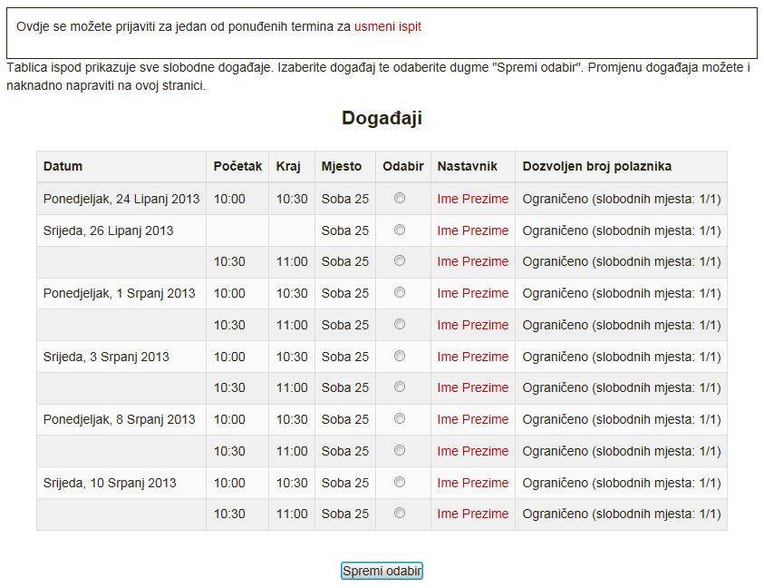Click 'Soba 25' in the Srijeda, 3 Srpanj row

coord(345,357)
